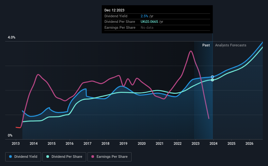Click the 2026 x-axis year label
268x166 pixels.
249,143
